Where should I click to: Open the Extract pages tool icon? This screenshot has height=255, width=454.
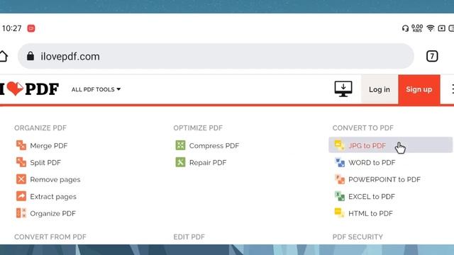(x=21, y=196)
